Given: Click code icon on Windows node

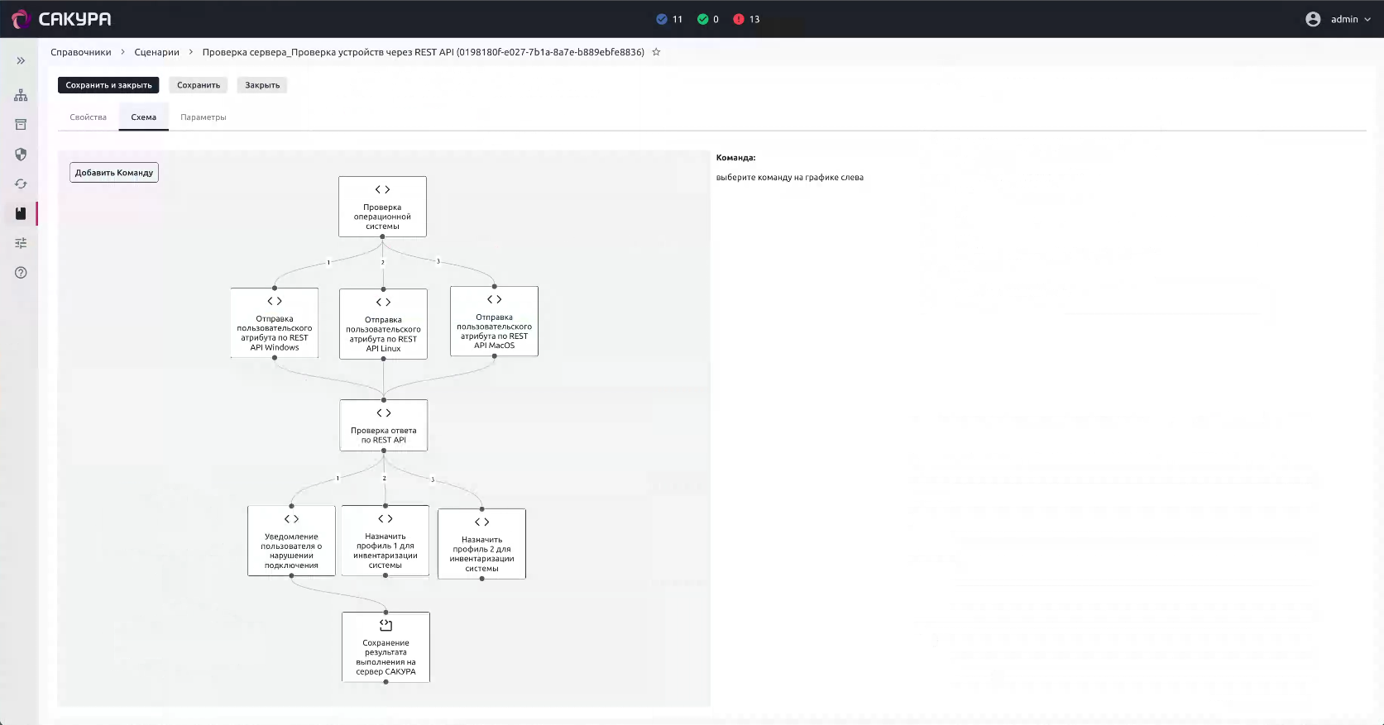Looking at the screenshot, I should pos(275,301).
